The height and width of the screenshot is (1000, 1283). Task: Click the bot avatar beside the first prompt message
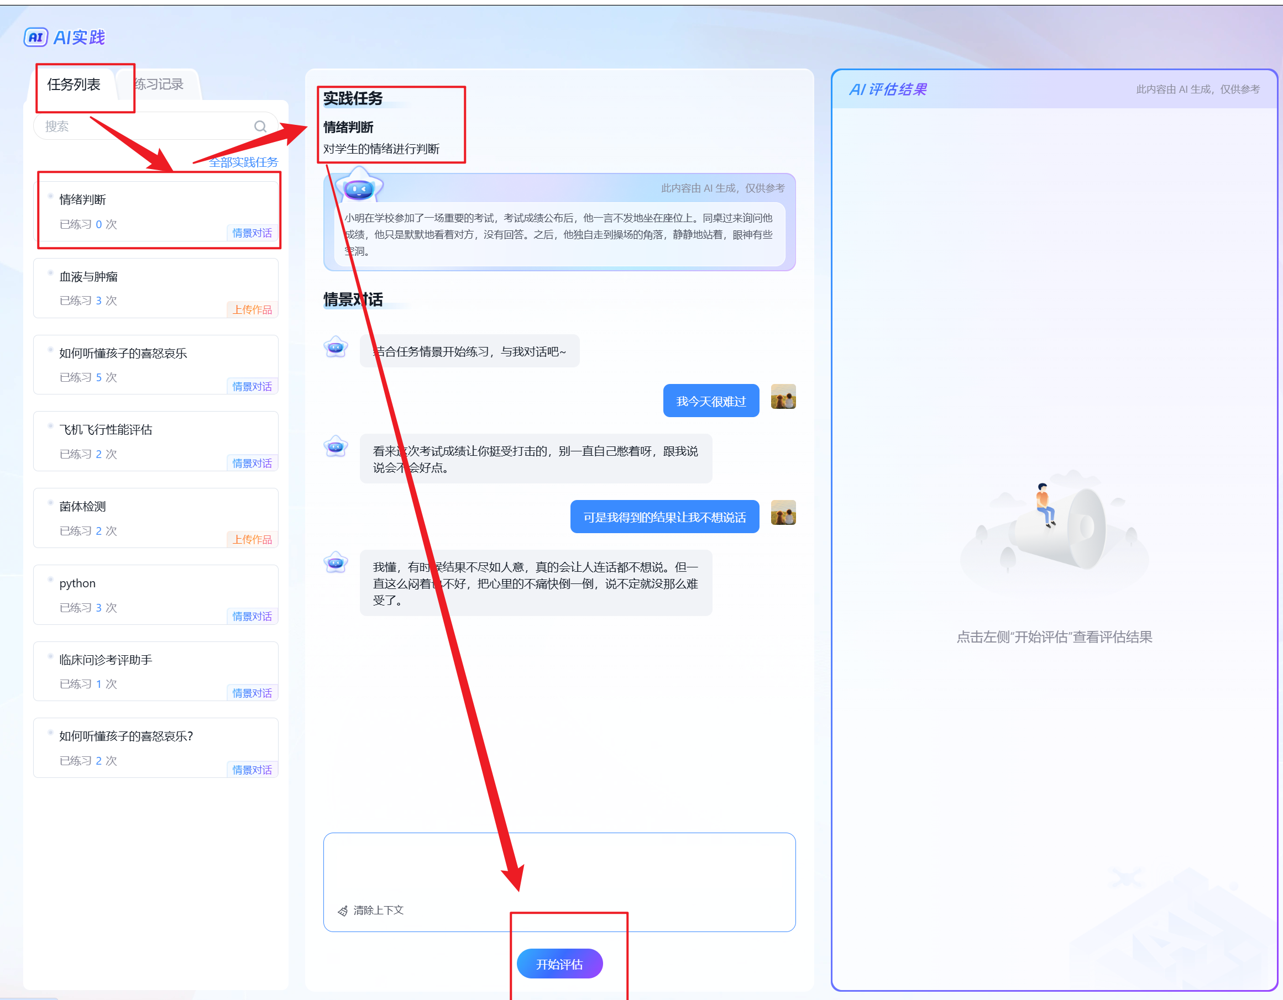pos(336,348)
